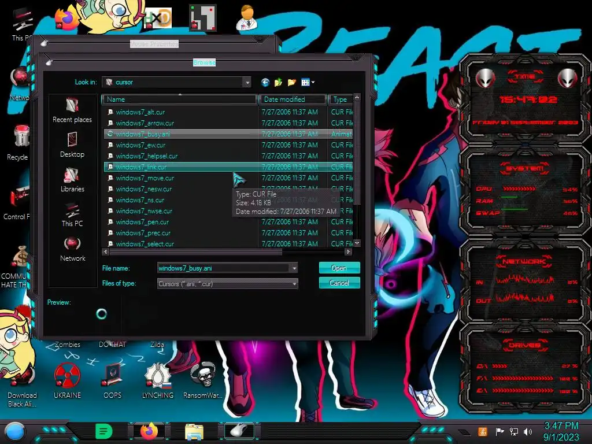Select file windows7_helpsel.cur
592x444 pixels.
point(228,156)
